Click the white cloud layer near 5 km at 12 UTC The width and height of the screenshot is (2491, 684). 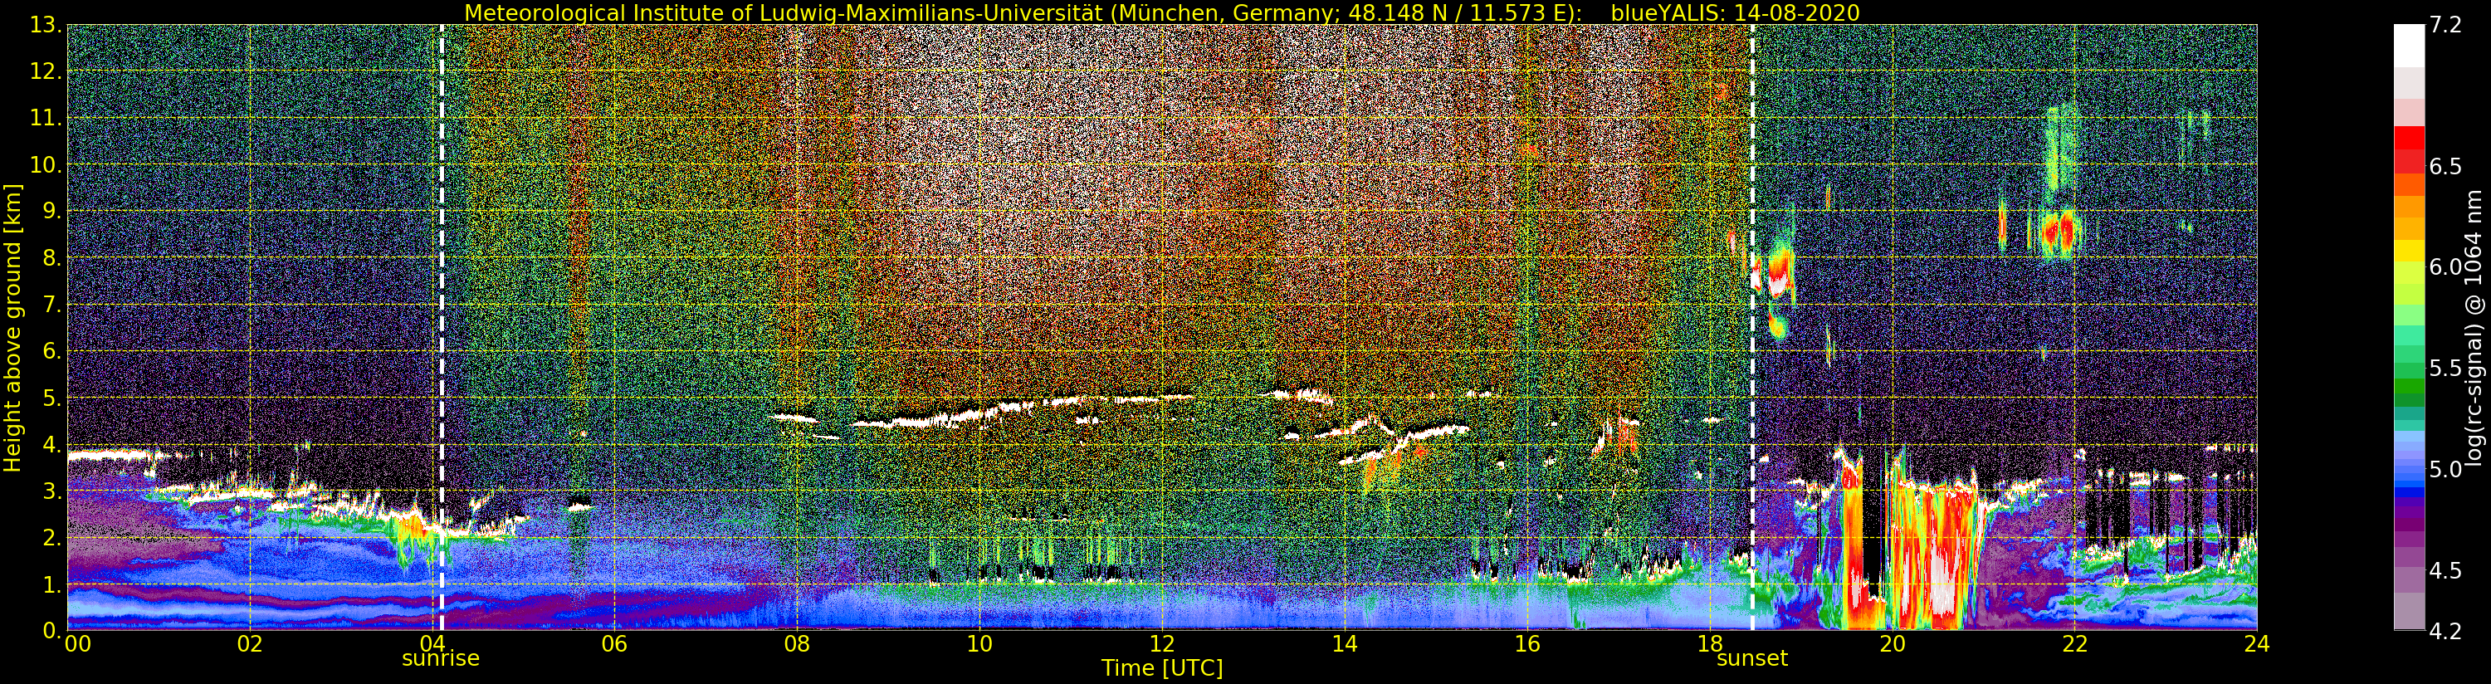(1155, 397)
